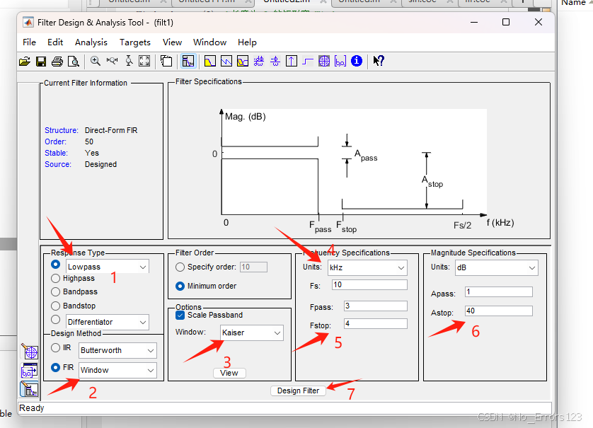The image size is (593, 428).
Task: Select the Highpass response type
Action: coord(57,278)
